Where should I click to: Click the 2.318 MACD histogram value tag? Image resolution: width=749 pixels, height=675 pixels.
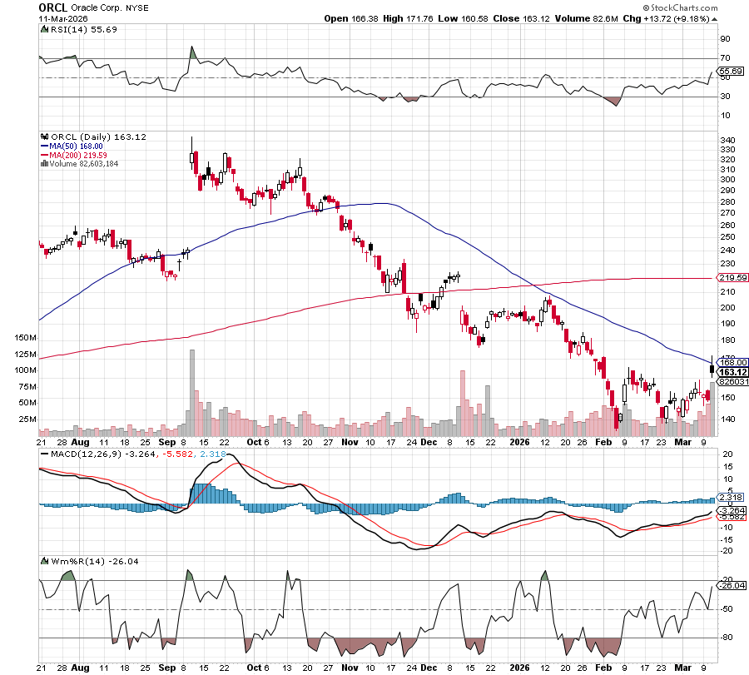point(727,497)
